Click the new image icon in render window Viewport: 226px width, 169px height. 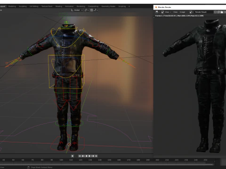coord(218,12)
